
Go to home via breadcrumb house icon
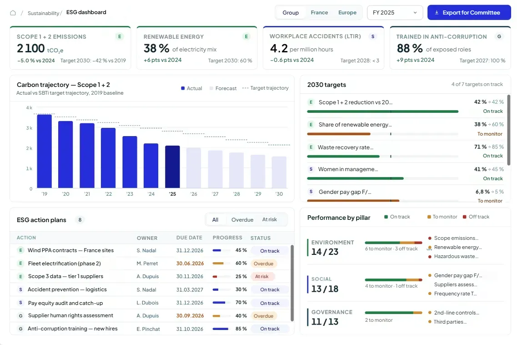13,13
